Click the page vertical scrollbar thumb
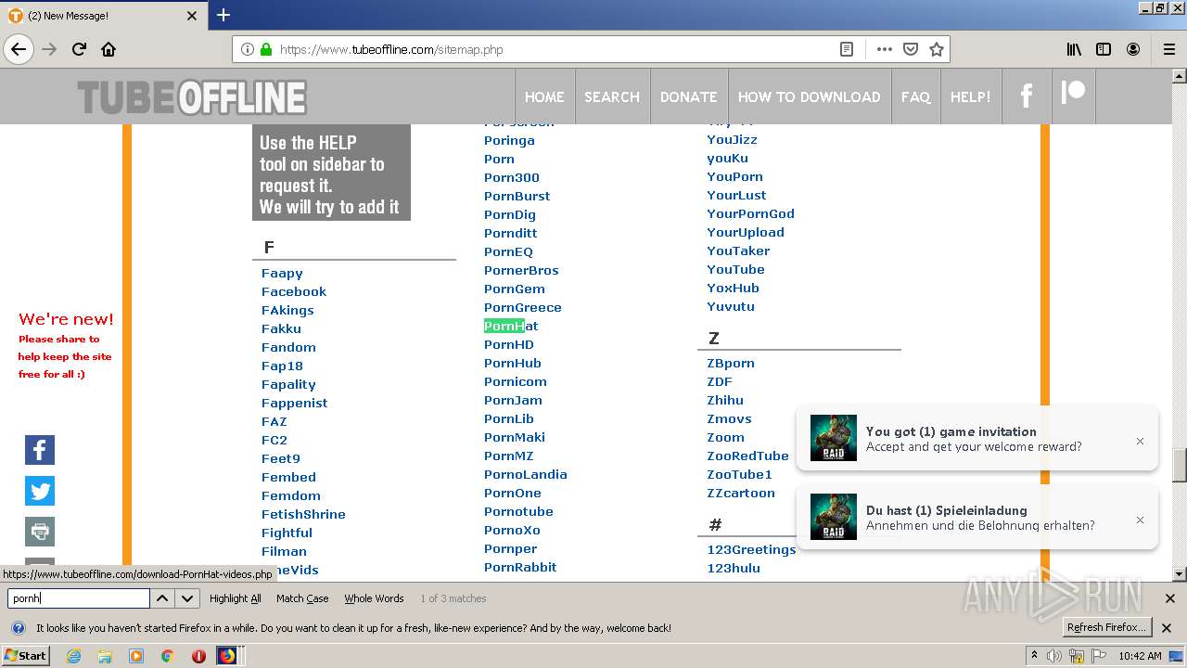This screenshot has height=668, width=1187. tap(1180, 465)
